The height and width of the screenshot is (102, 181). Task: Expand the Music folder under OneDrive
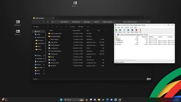[x=34, y=46]
